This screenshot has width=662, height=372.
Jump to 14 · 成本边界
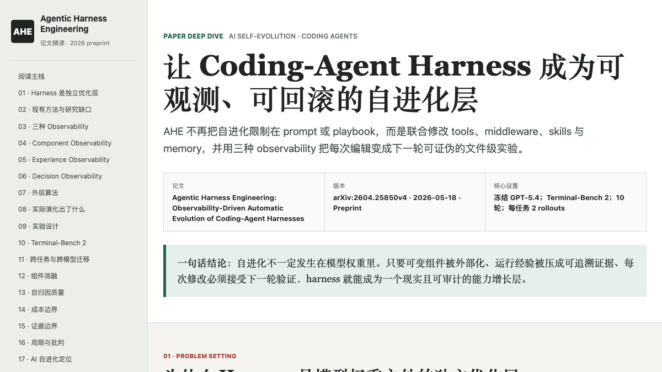click(x=38, y=309)
